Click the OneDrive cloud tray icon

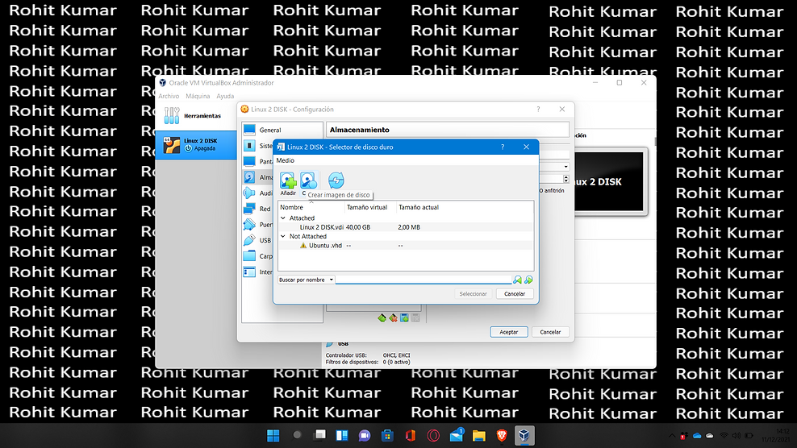click(697, 436)
